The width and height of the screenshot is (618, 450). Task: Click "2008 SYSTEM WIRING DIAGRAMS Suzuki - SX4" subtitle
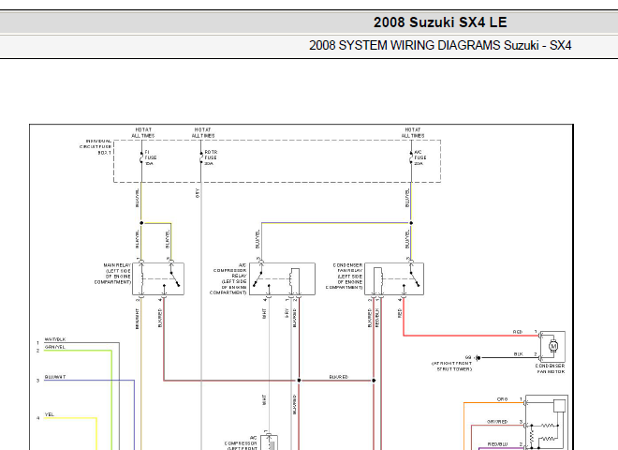[440, 45]
